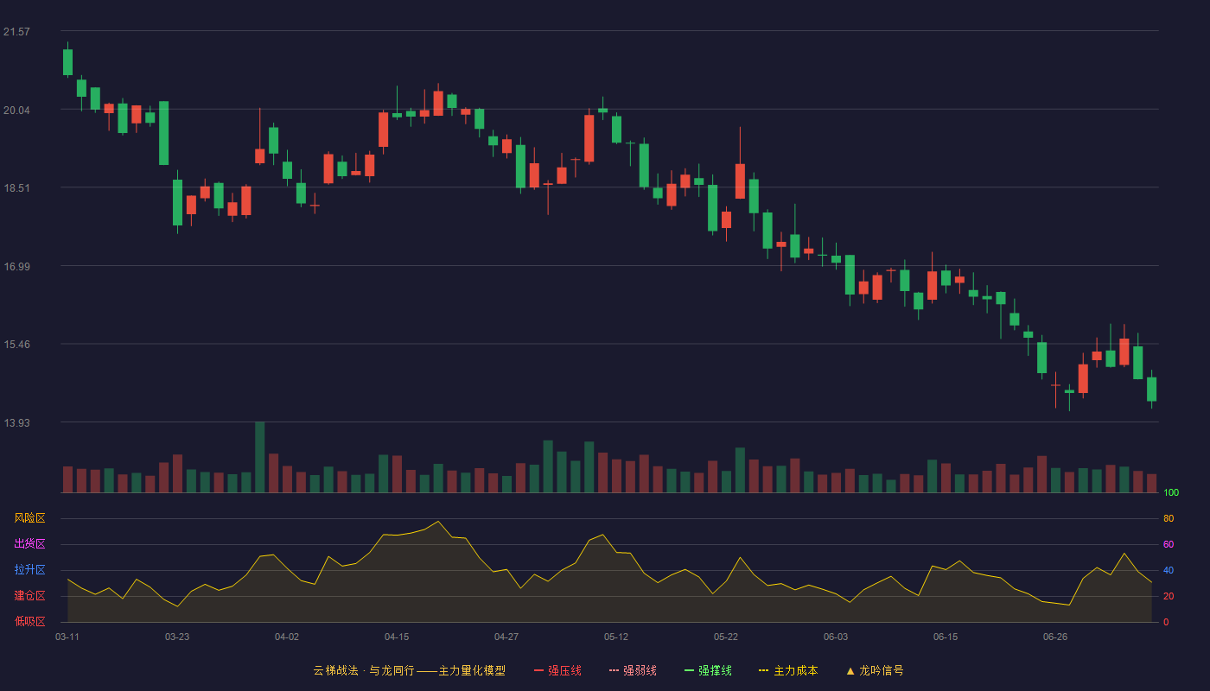The image size is (1210, 691).
Task: Click the blue 40 indicator scale value
Action: [1169, 571]
